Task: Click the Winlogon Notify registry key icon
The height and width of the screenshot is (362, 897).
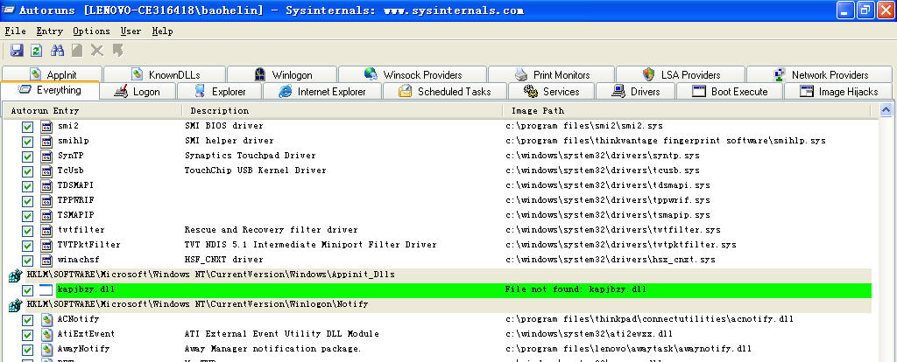Action: [x=15, y=305]
